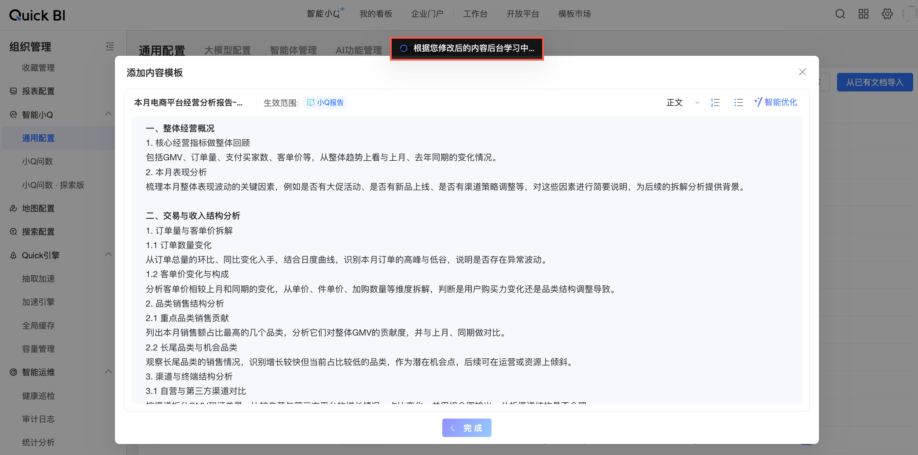Viewport: 918px width, 455px height.
Task: Click the 智能小Q sidebar icon
Action: pyautogui.click(x=13, y=115)
